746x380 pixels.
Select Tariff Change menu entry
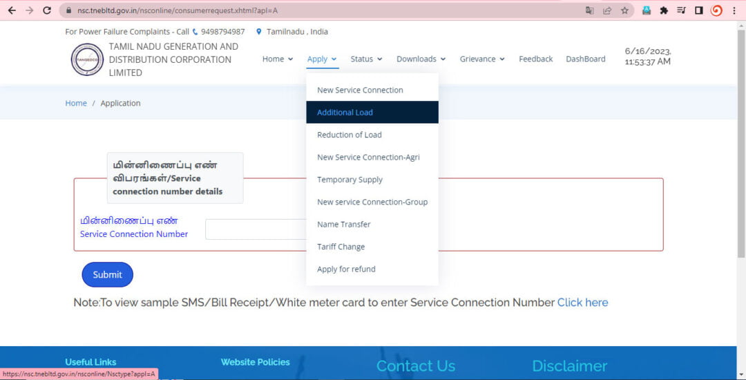(x=341, y=247)
